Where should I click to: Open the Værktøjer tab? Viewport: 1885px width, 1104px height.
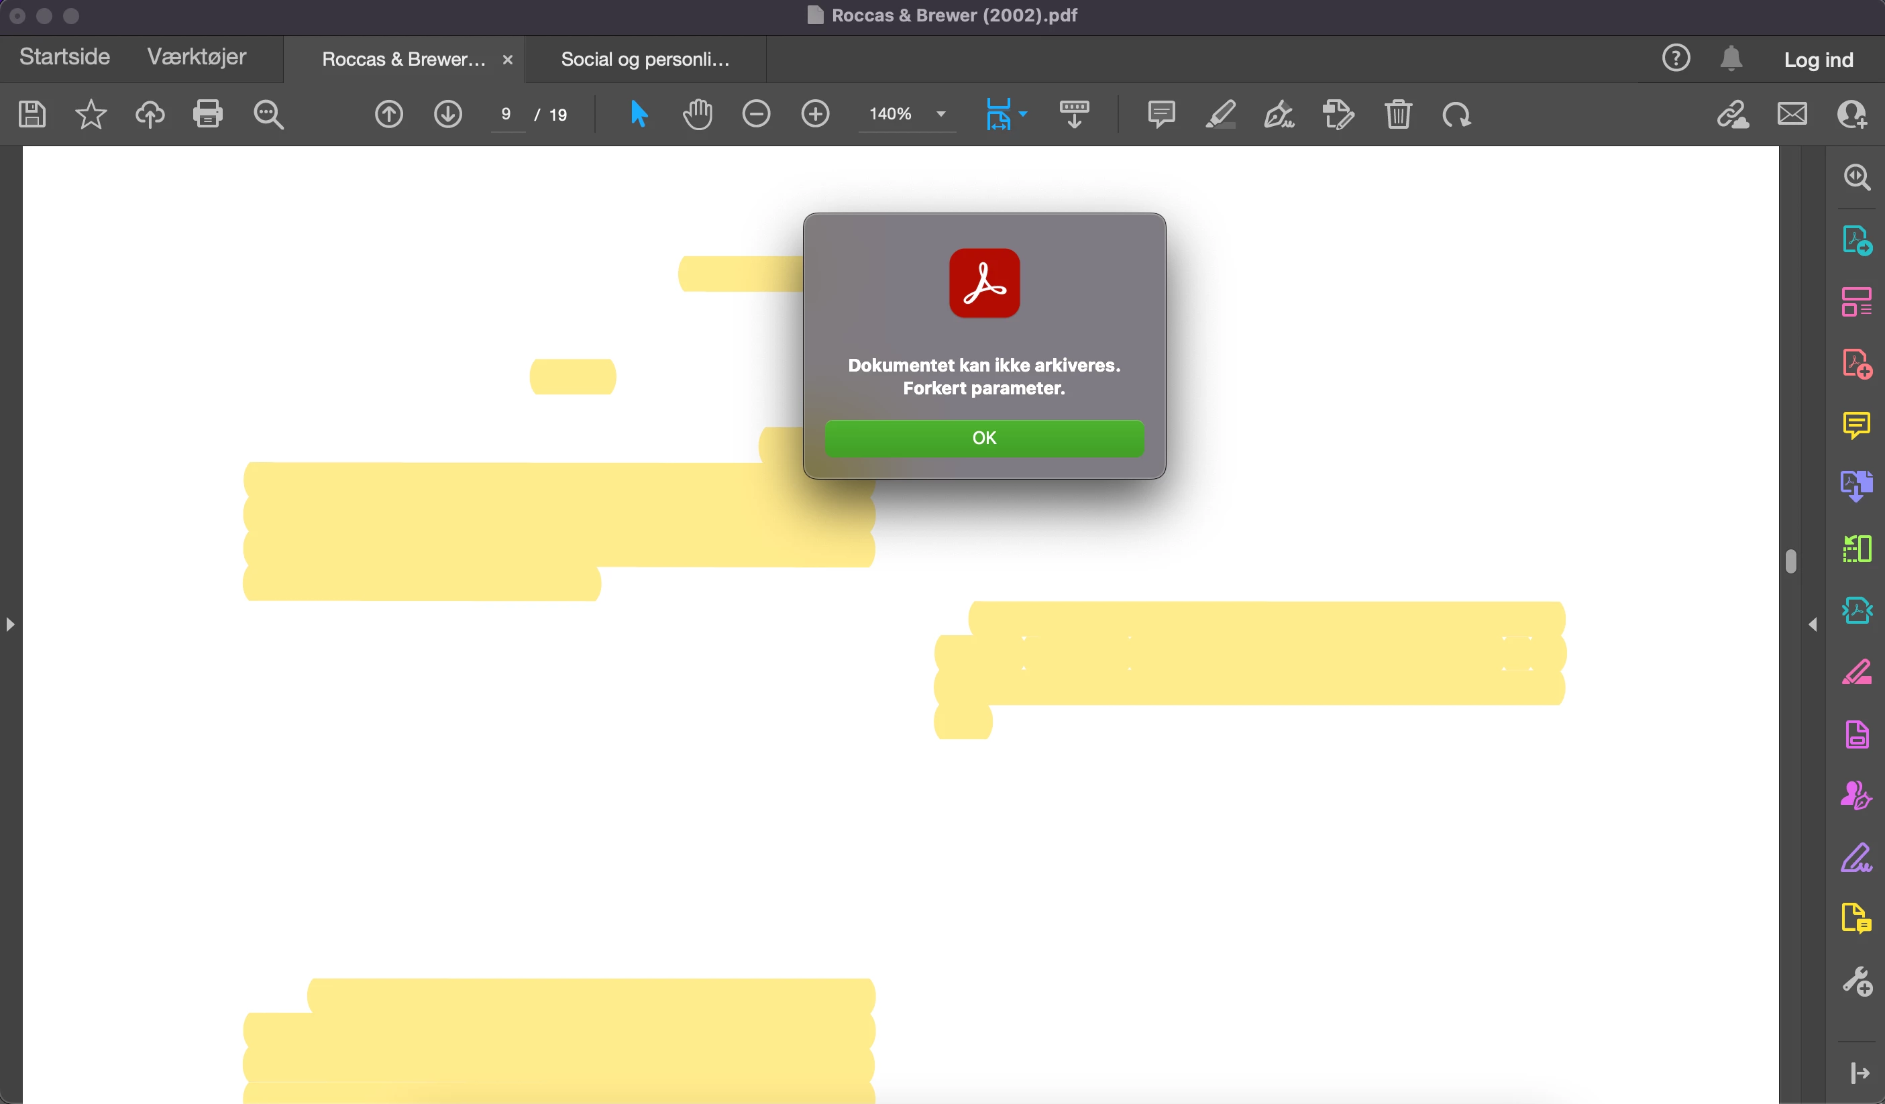tap(196, 57)
